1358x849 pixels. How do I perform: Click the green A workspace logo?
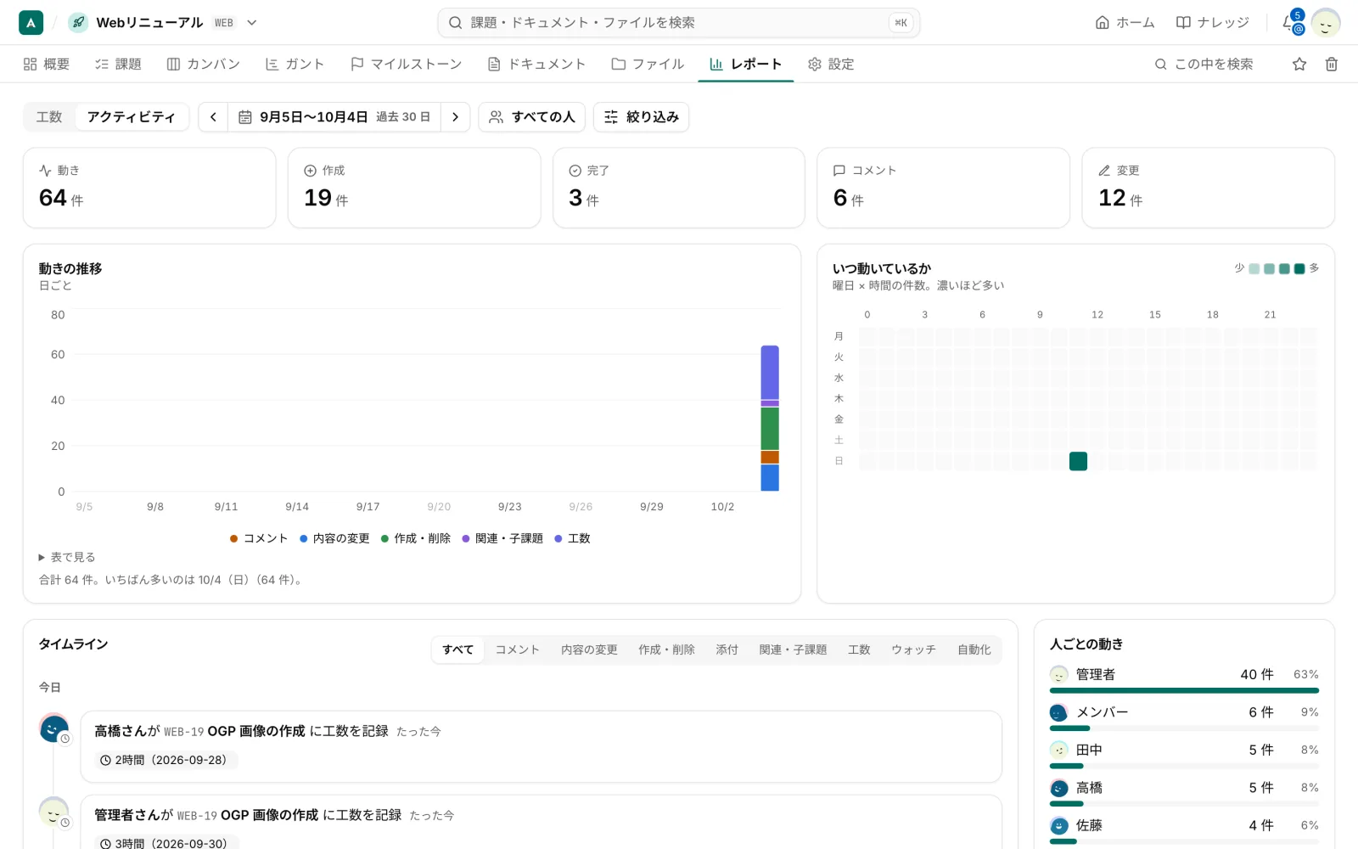pyautogui.click(x=31, y=23)
